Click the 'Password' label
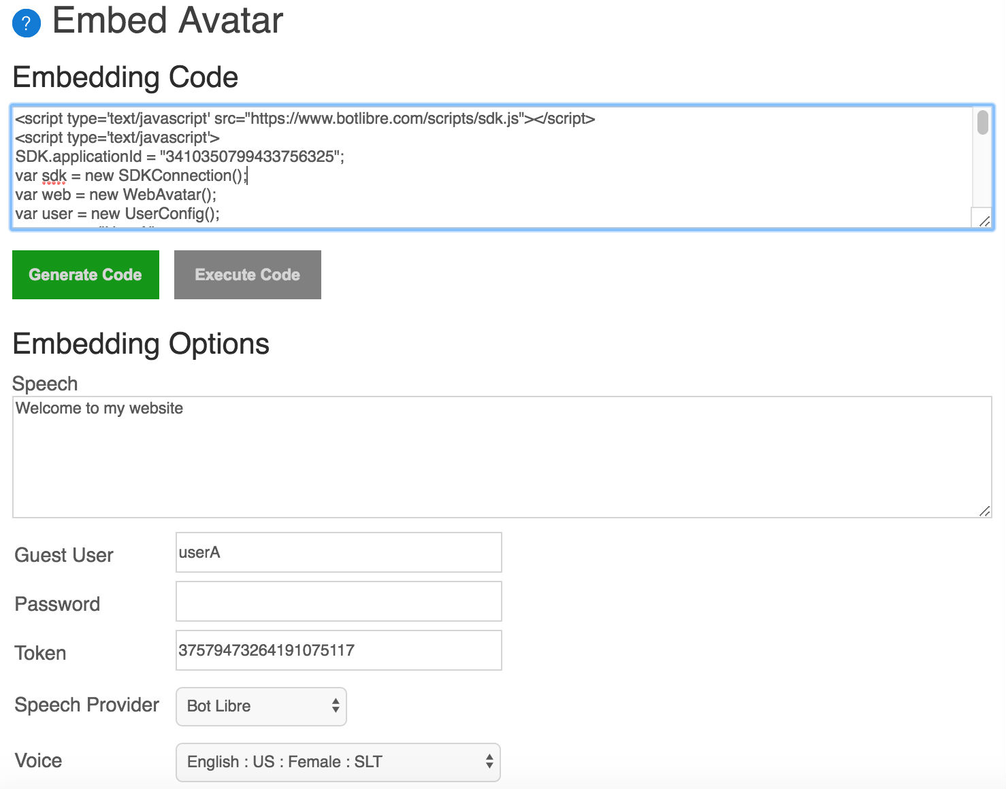 tap(57, 604)
